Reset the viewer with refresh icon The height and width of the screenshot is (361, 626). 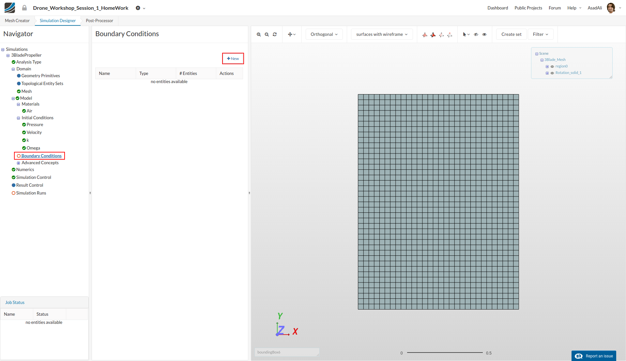[x=275, y=34]
